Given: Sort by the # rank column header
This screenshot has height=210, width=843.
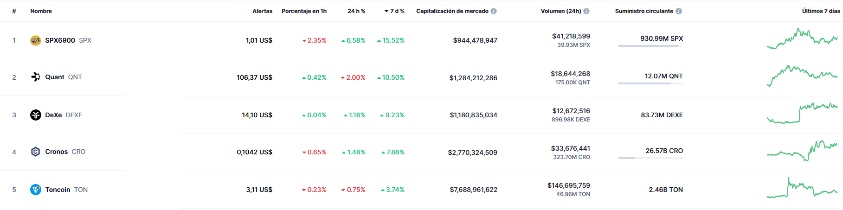Looking at the screenshot, I should click(x=14, y=11).
